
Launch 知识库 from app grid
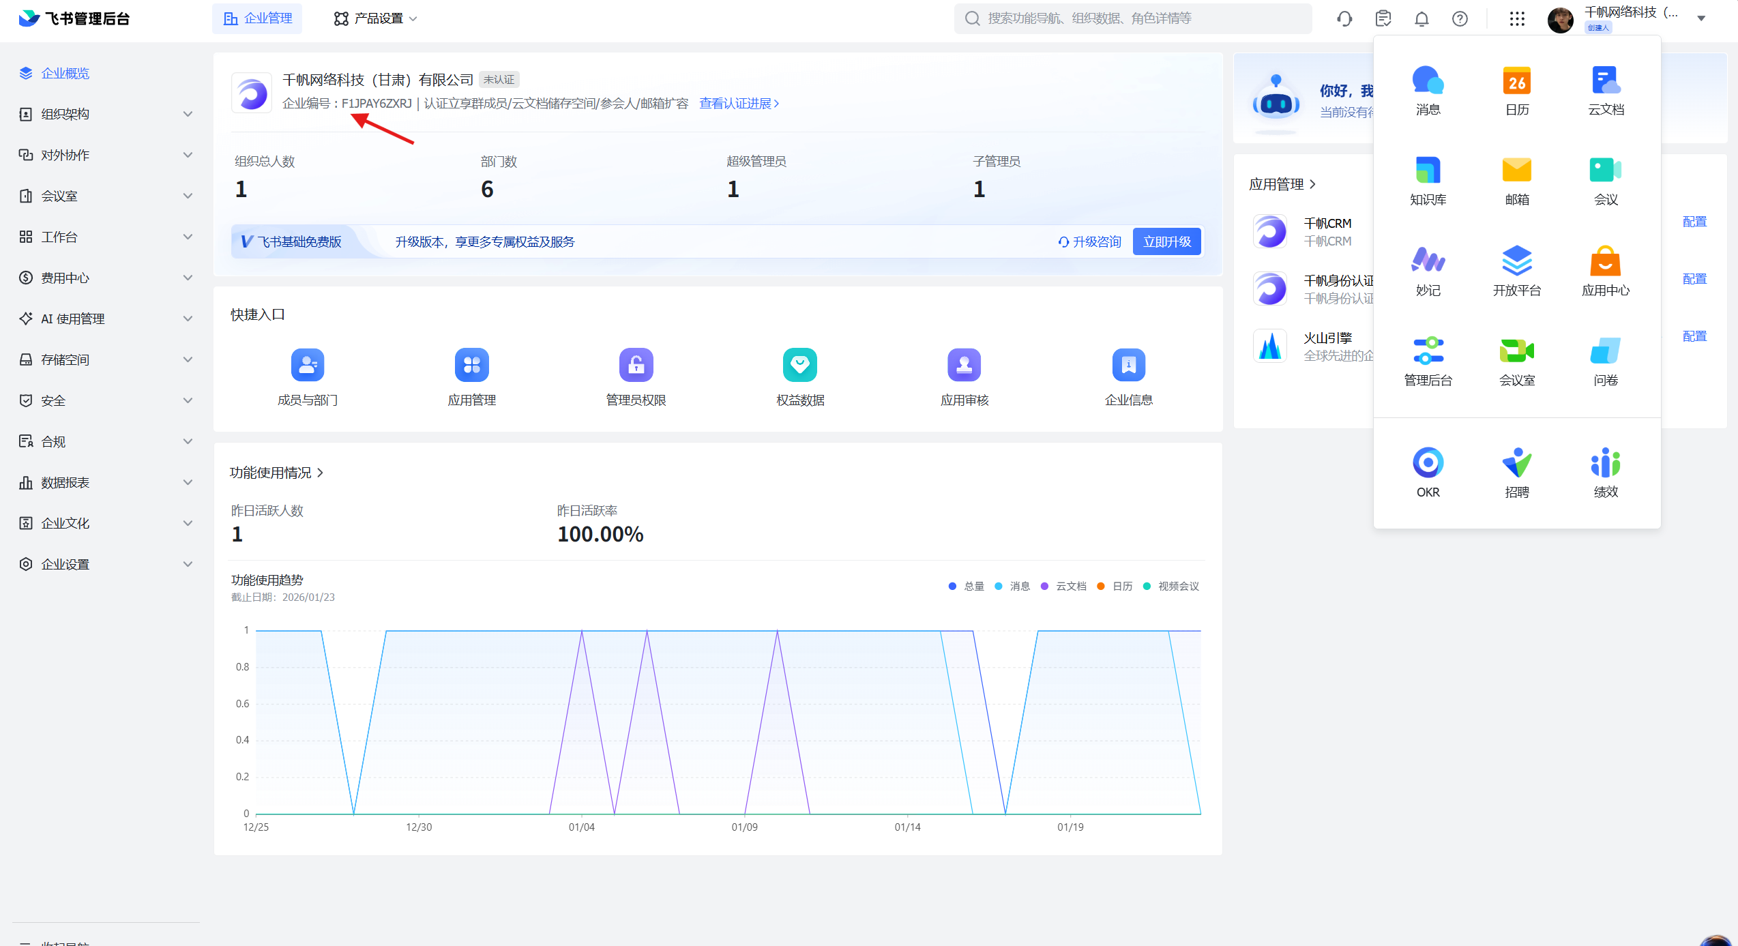tap(1428, 171)
